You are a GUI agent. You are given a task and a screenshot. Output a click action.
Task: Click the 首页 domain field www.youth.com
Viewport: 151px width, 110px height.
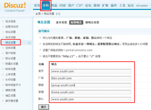[91, 71]
